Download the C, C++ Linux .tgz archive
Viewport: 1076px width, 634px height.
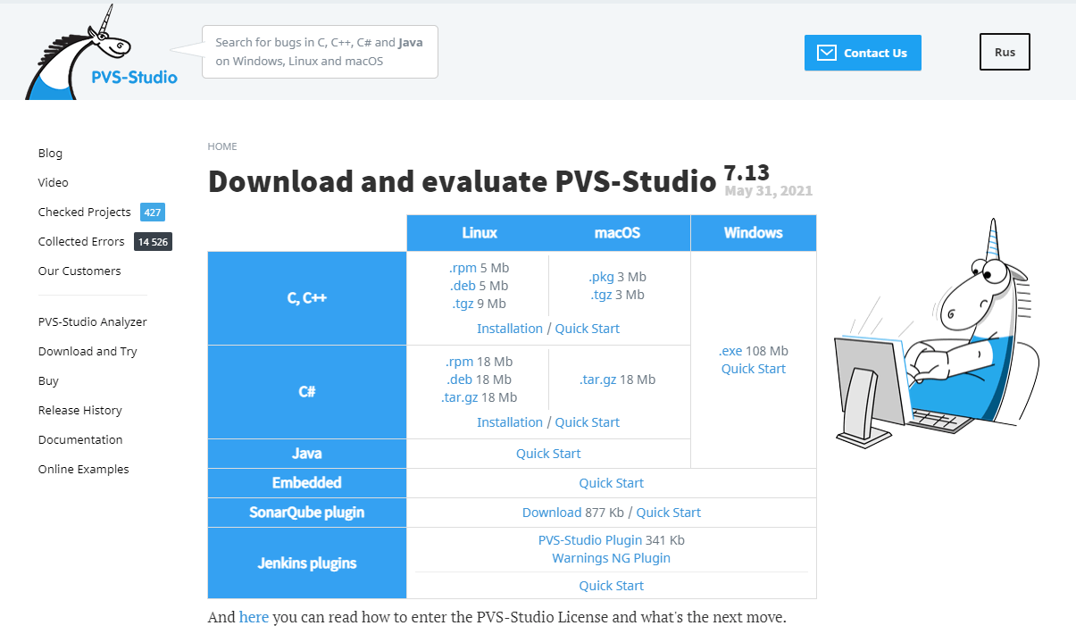point(463,304)
